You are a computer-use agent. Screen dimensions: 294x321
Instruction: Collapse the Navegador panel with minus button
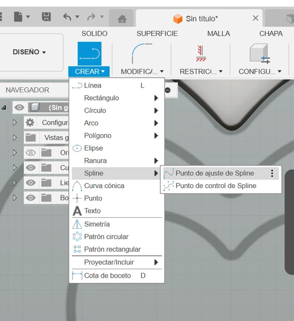[x=168, y=90]
